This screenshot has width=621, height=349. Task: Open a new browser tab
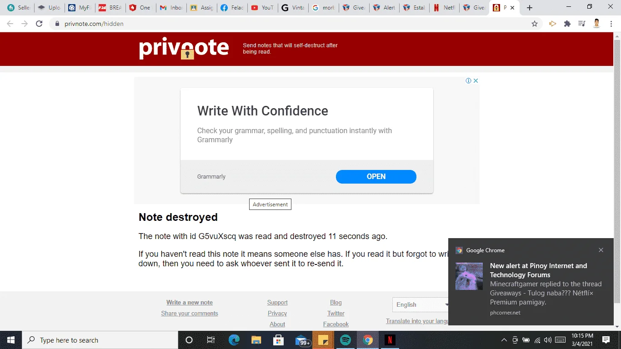pyautogui.click(x=529, y=8)
